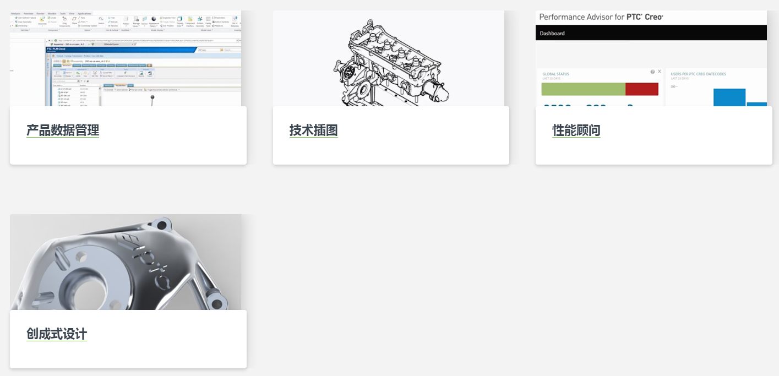This screenshot has height=376, width=779.
Task: Select the Sketch tool in ribbon
Action: pos(101,19)
